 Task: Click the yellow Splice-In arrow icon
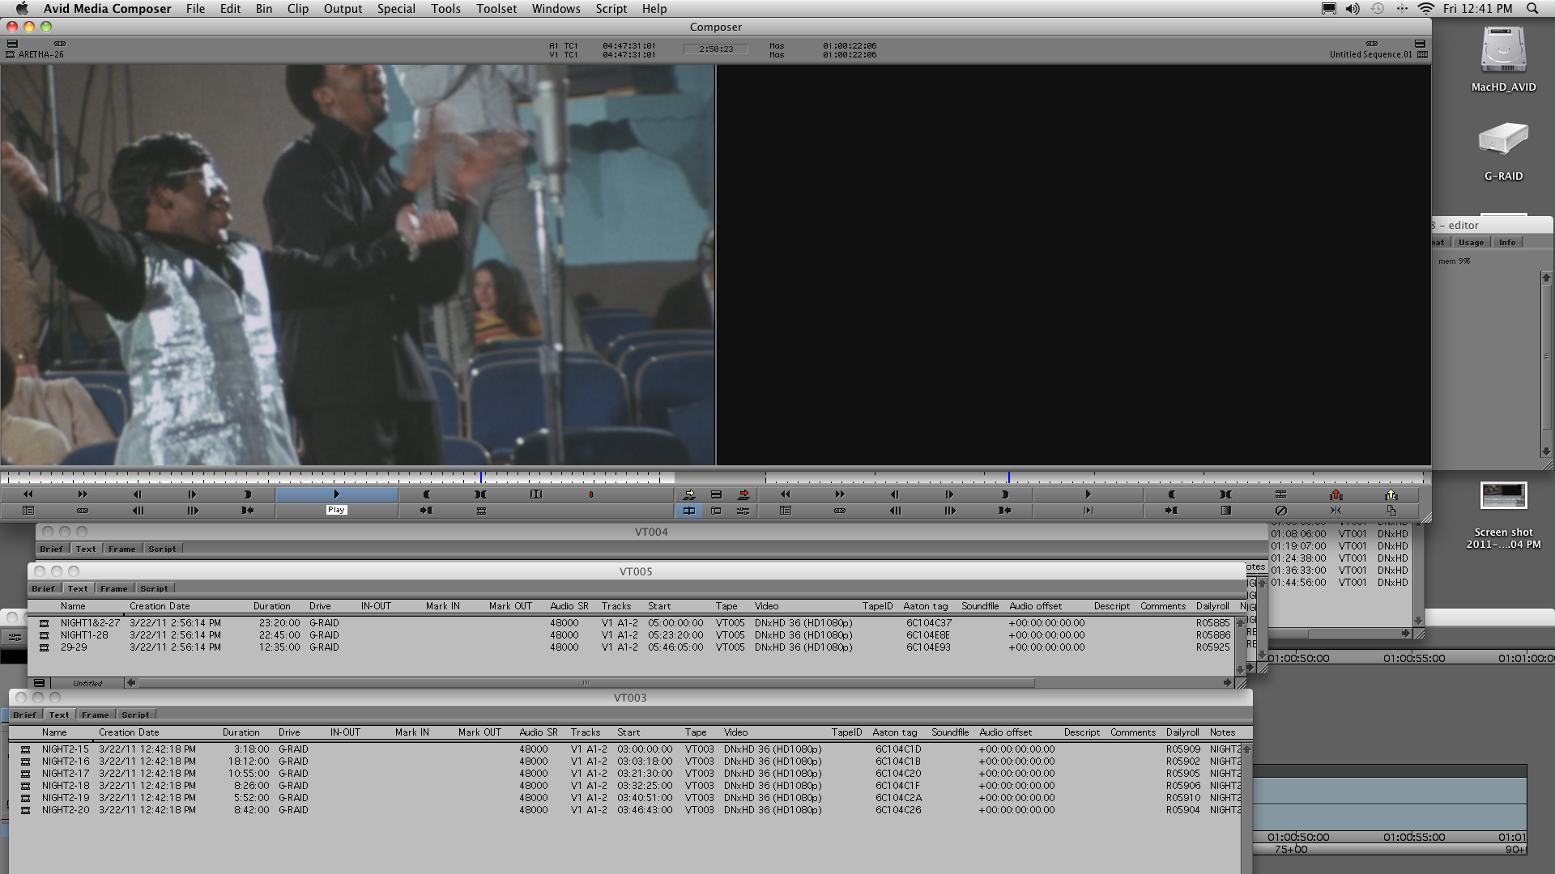(689, 494)
